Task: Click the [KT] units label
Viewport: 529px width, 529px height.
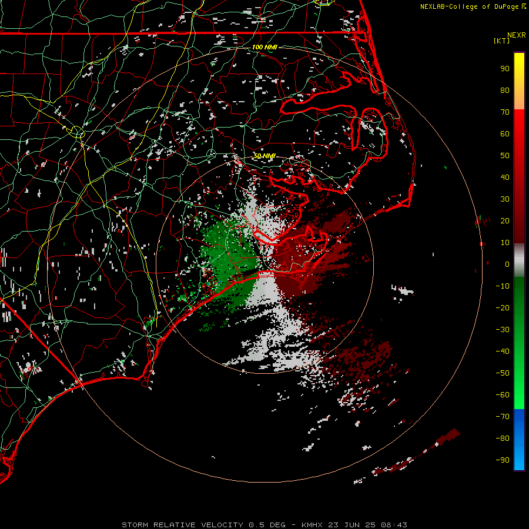Action: coord(501,41)
